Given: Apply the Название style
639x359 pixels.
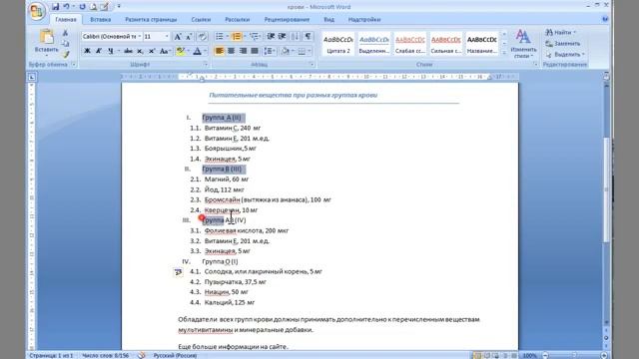Looking at the screenshot, I should click(481, 44).
